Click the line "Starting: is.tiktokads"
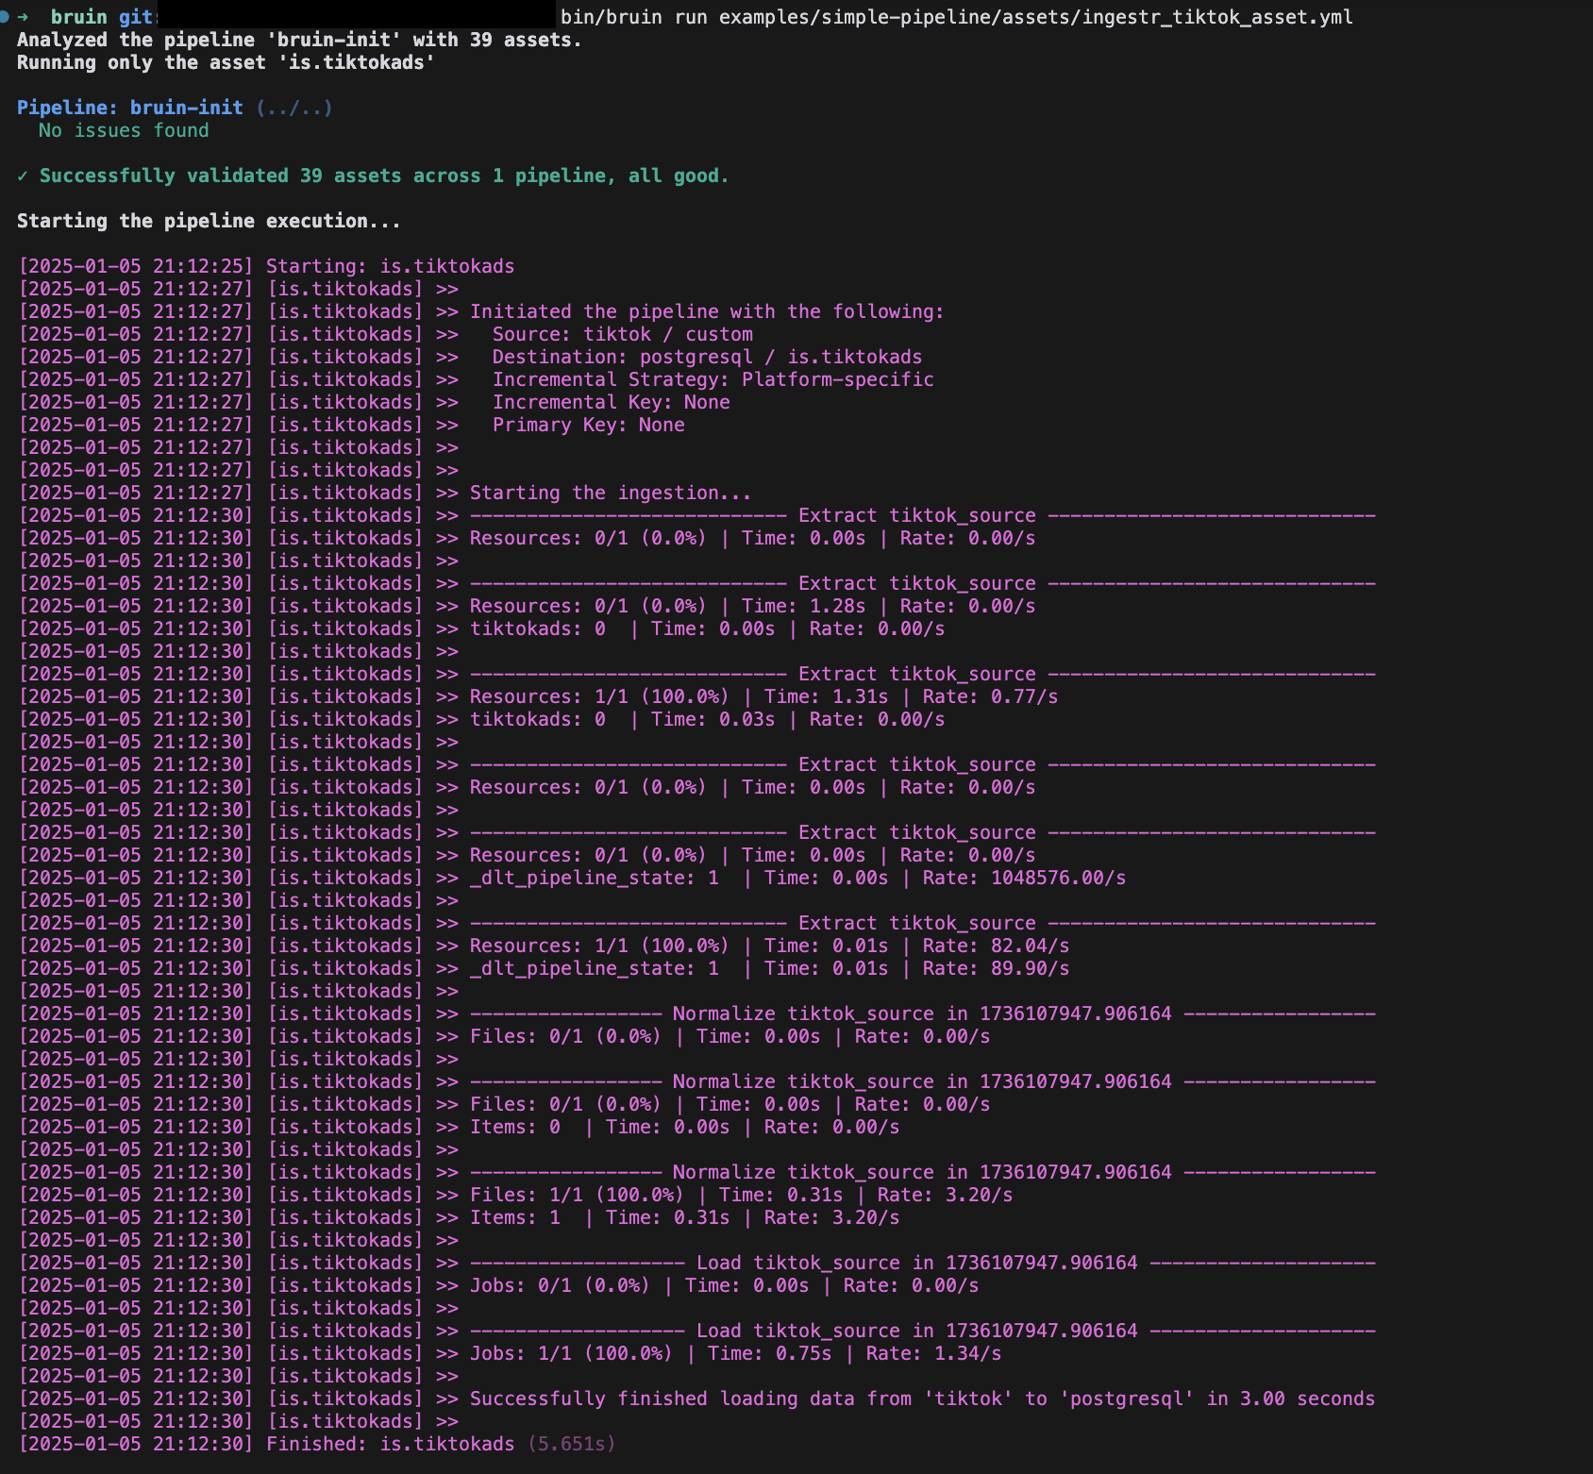The image size is (1593, 1474). tap(391, 266)
